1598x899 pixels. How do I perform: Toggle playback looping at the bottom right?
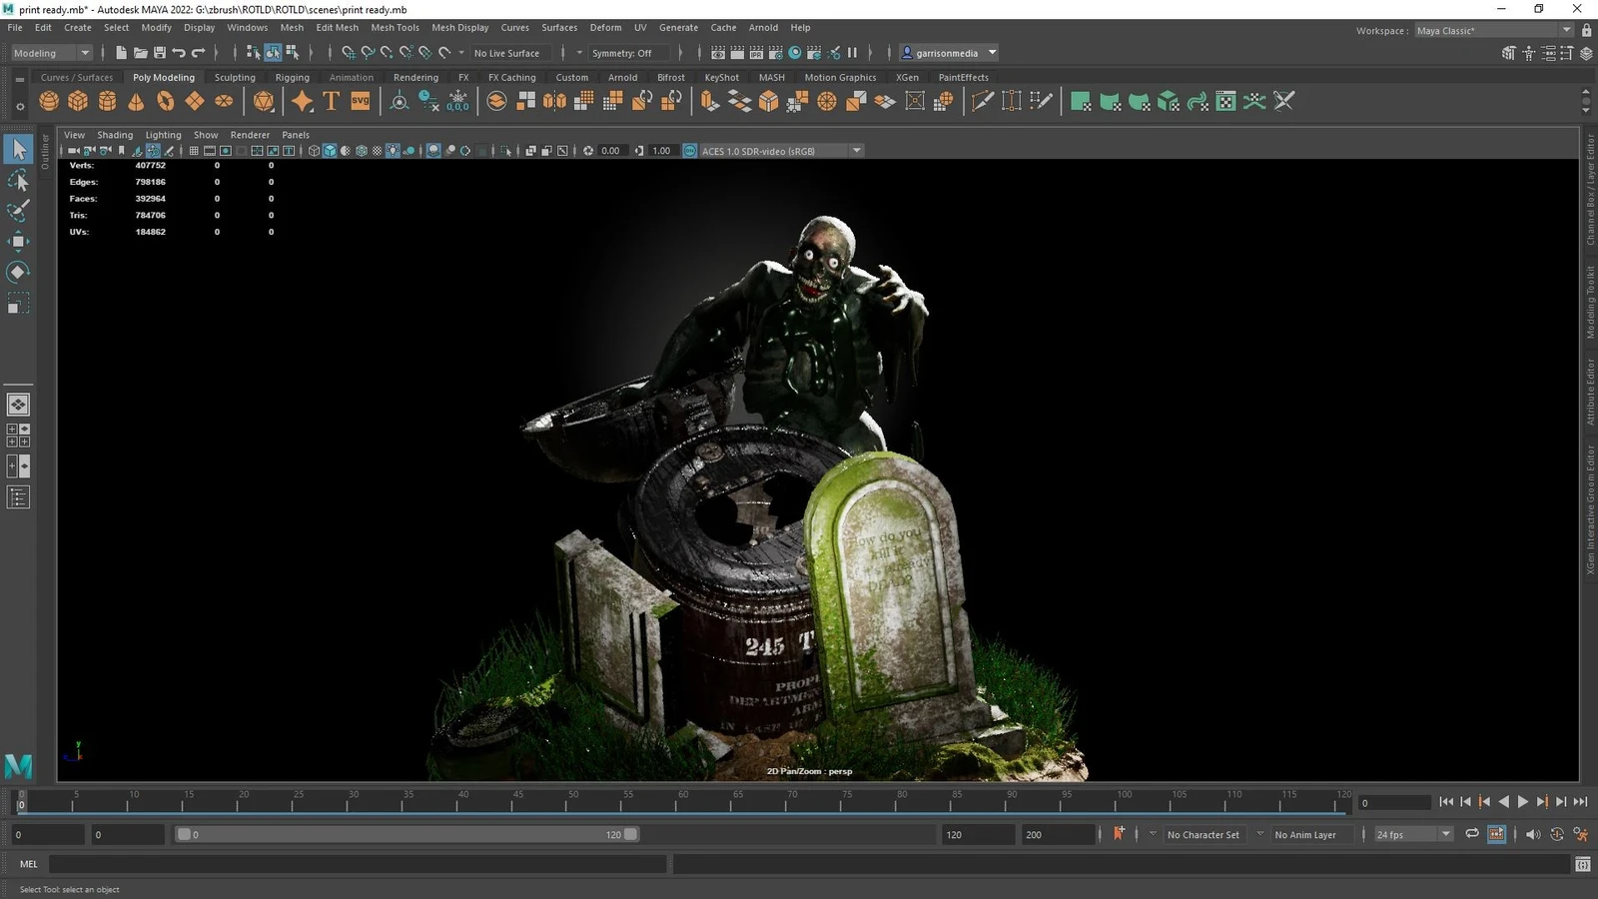(x=1470, y=834)
